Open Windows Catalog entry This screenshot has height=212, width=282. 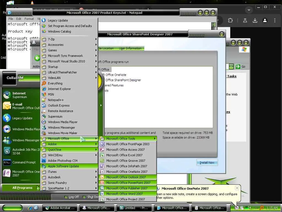coord(69,31)
